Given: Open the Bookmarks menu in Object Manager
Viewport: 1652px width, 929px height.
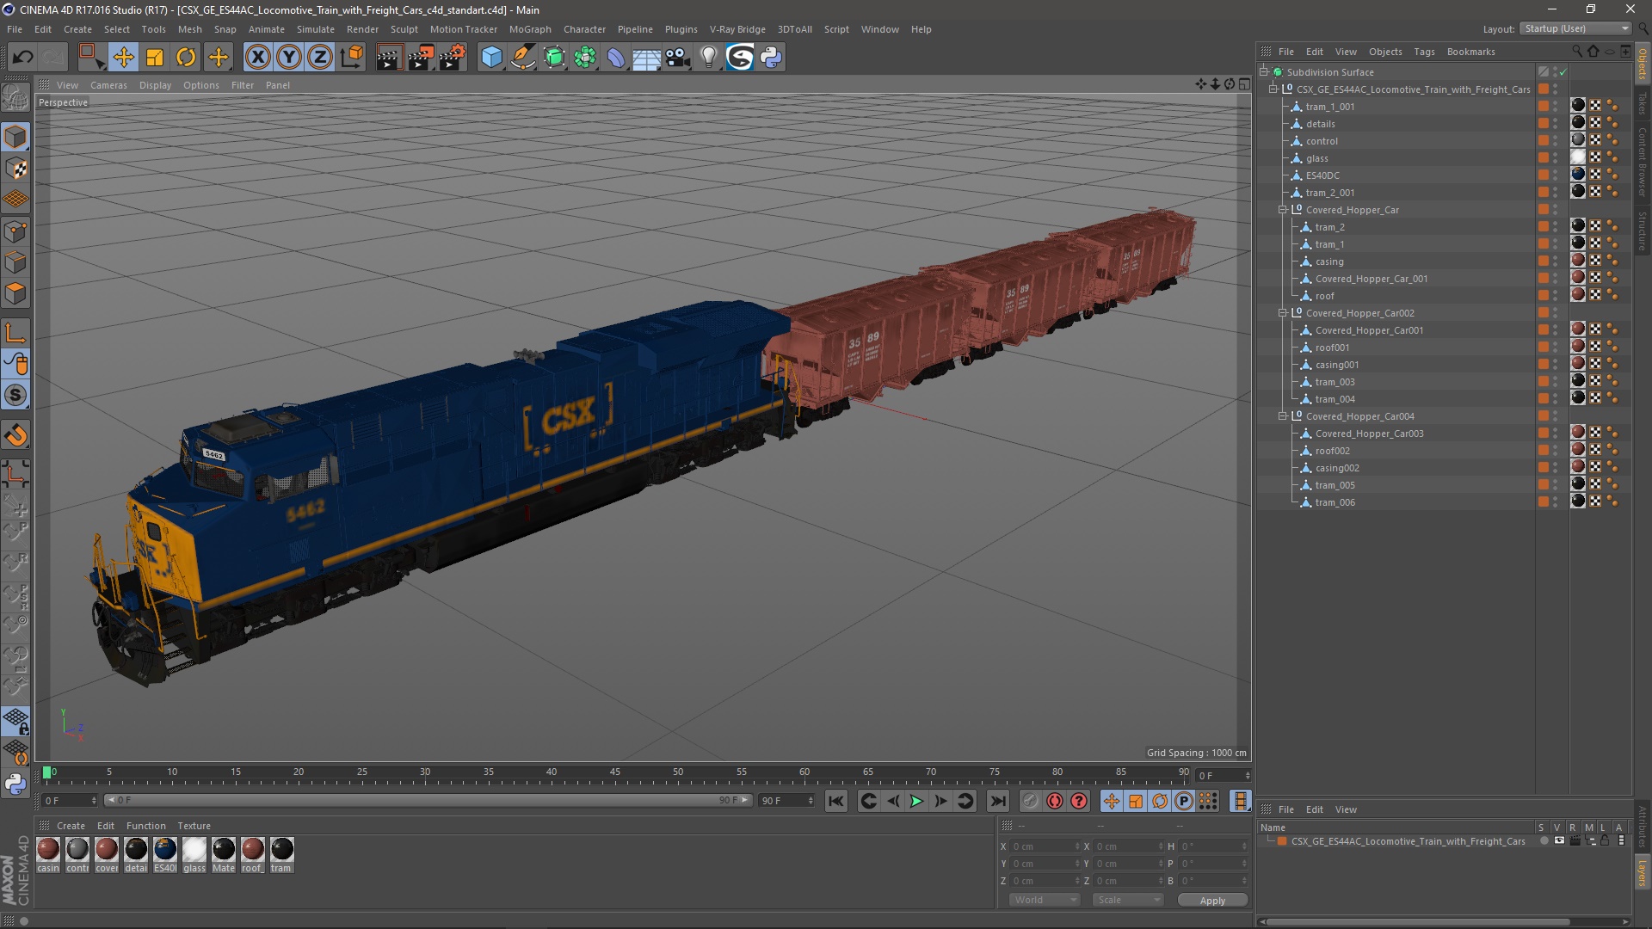Looking at the screenshot, I should (1470, 52).
